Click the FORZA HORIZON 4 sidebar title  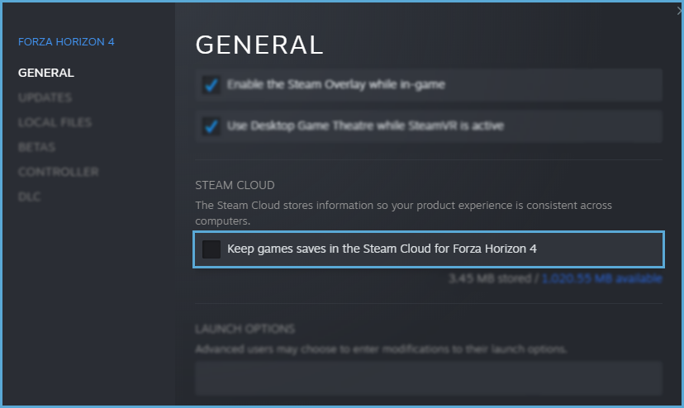[x=66, y=42]
